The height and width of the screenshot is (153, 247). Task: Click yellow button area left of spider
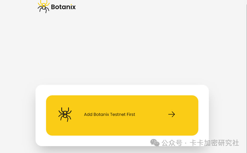pyautogui.click(x=52, y=115)
